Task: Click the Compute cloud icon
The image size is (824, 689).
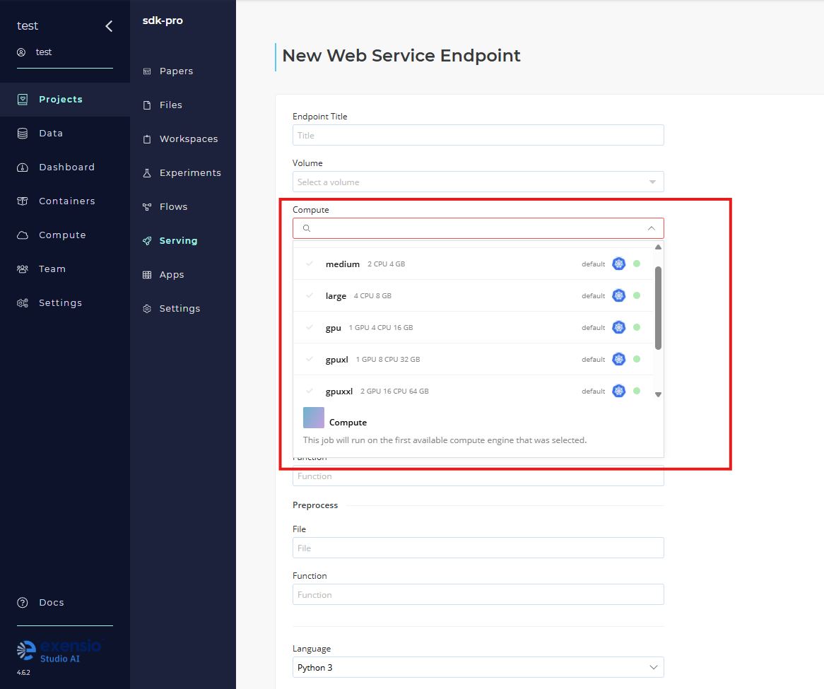Action: click(x=23, y=235)
